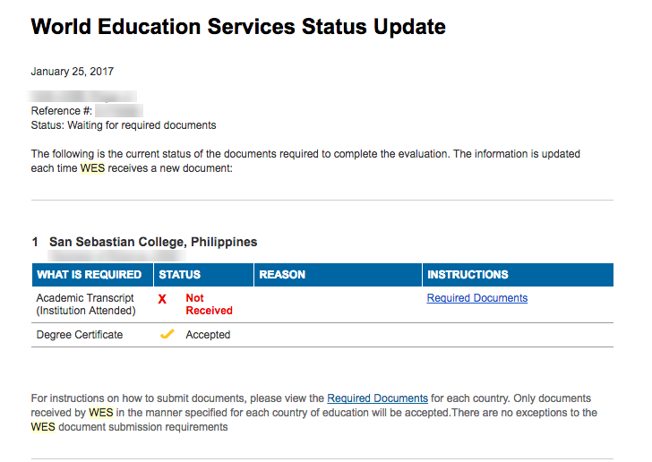Select the Academic Transcript requirement cell
Viewport: 652px width, 462px height.
tap(85, 304)
